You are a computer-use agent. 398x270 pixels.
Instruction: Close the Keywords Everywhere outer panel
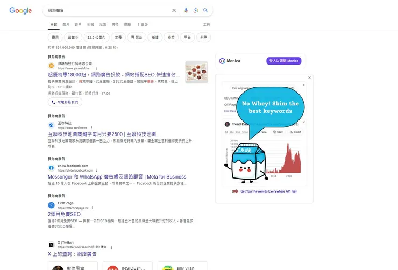(309, 77)
